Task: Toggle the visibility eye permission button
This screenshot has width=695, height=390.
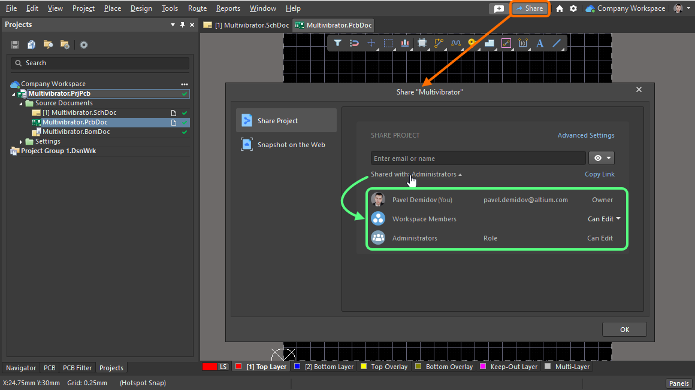Action: (x=602, y=158)
